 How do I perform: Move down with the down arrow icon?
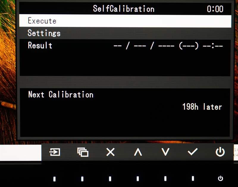165,152
